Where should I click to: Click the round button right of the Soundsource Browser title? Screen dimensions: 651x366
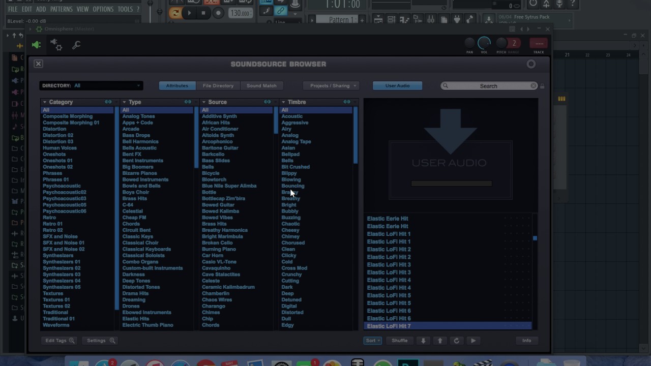click(531, 64)
